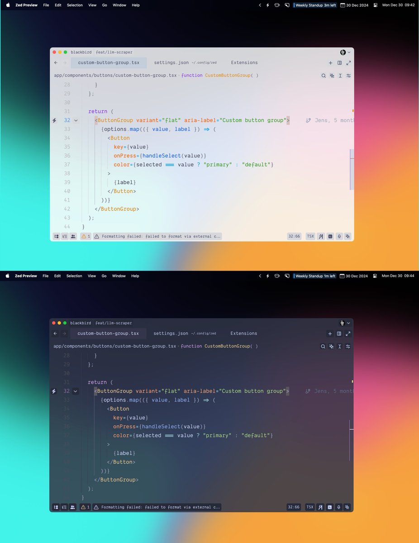Viewport: 419px width, 543px height.
Task: Click the zoom pane arrows icon in the dark-theme tab bar
Action: click(x=348, y=333)
